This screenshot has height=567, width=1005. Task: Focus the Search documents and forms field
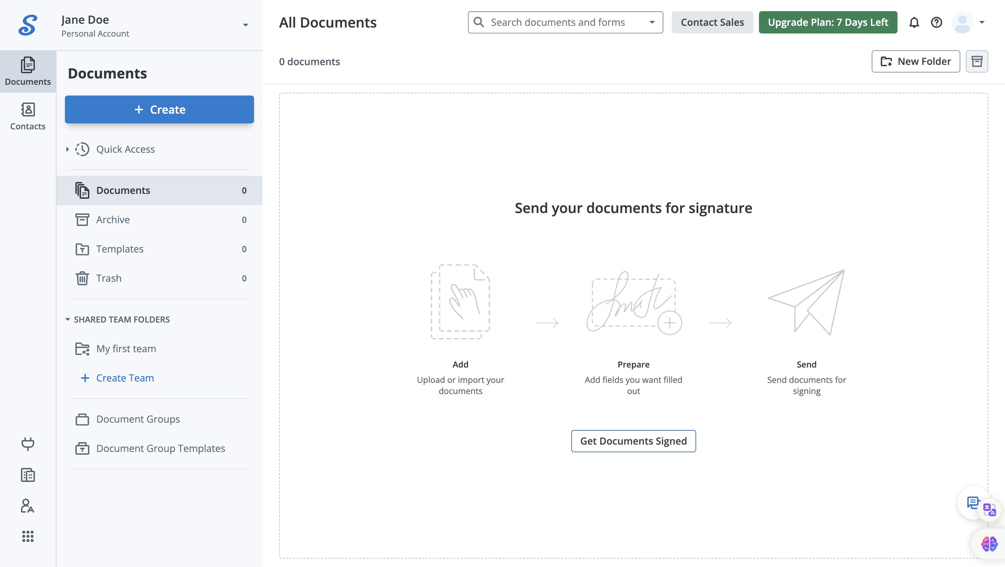558,22
